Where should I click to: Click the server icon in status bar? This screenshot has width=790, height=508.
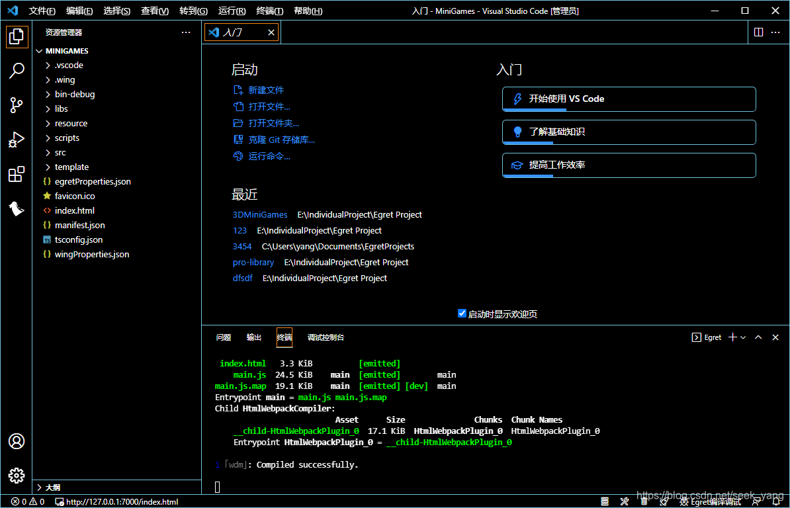605,501
